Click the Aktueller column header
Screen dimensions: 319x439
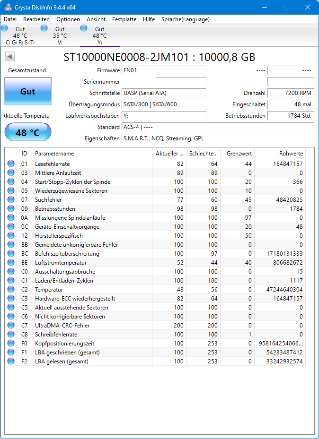click(x=169, y=154)
